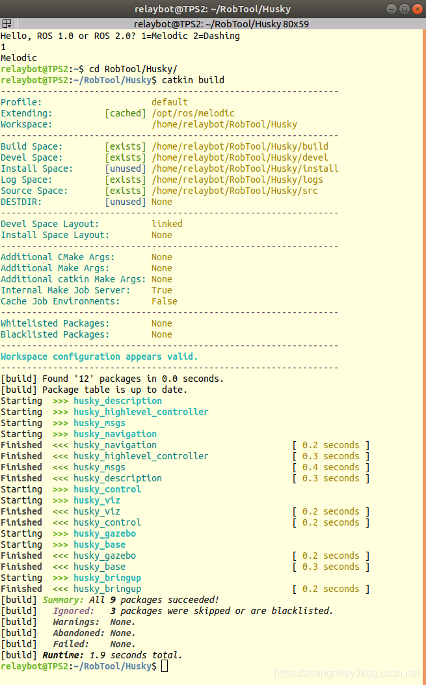
Task: Click the path '/opt/ros/melodic'
Action: (193, 113)
